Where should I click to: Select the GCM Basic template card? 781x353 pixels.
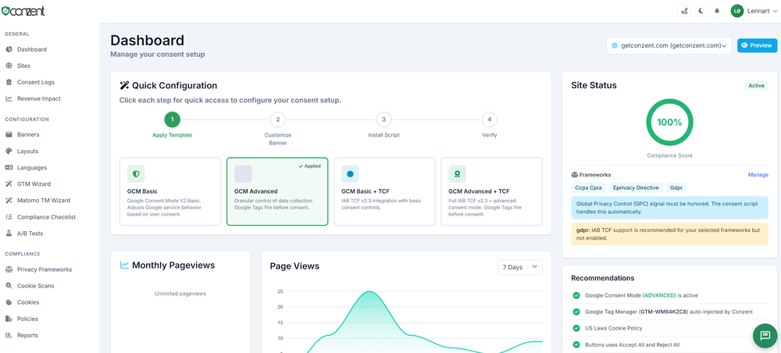pyautogui.click(x=170, y=191)
